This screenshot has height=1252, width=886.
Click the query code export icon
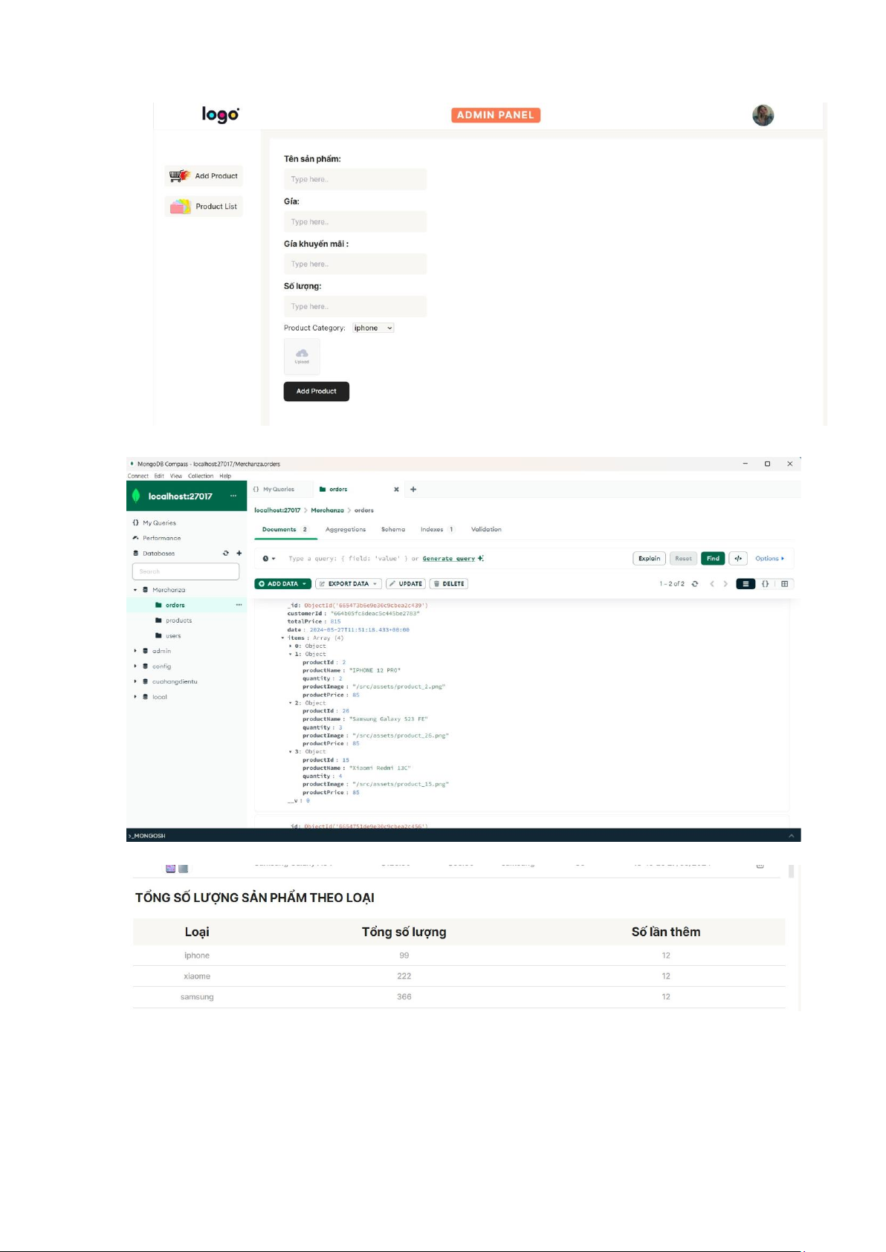[x=737, y=559]
